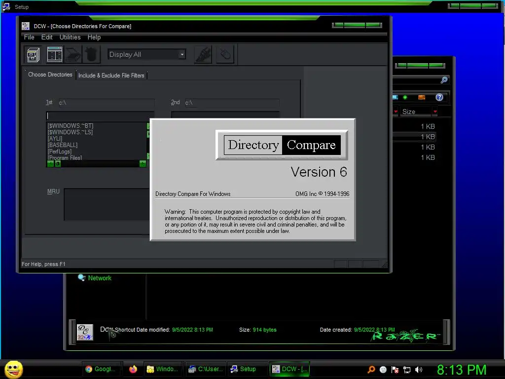Click the brush toolbar icon
505x379 pixels.
click(203, 54)
